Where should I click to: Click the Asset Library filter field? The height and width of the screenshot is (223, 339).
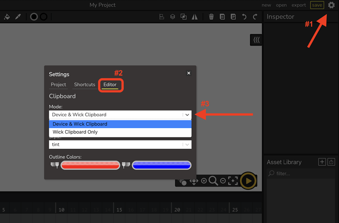point(301,173)
